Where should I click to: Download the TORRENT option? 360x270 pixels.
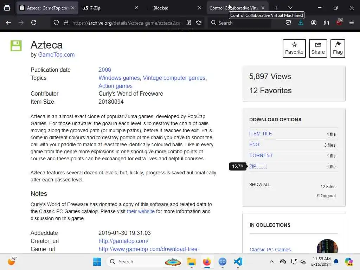tap(261, 155)
